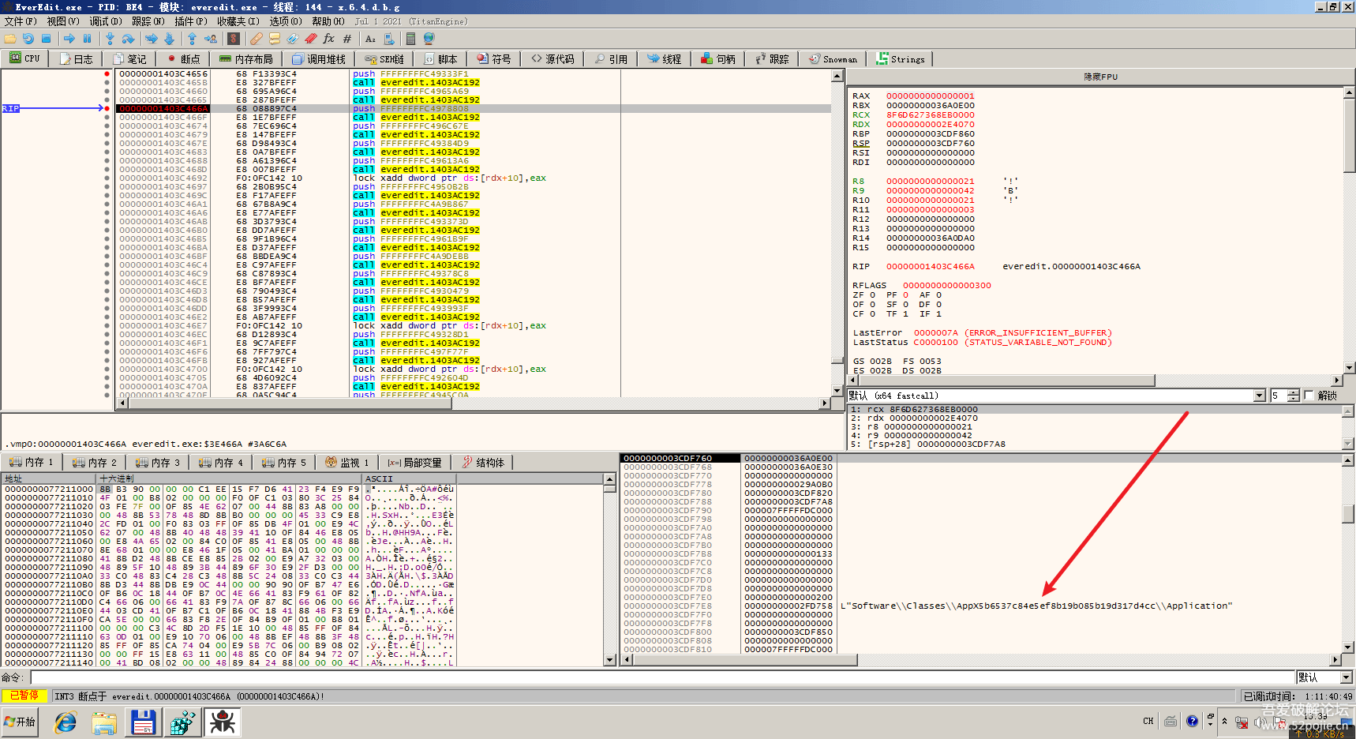Viewport: 1356px width, 739px height.
Task: Open the Patches band-aid icon
Action: 257,39
